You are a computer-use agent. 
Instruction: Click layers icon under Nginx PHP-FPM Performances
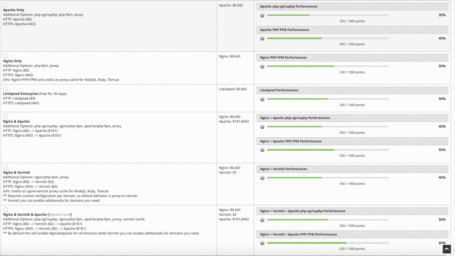tap(262, 67)
